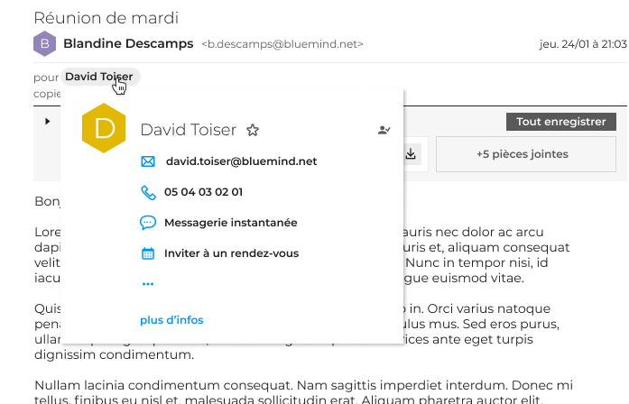Click the attachment download icon
Viewport: 629px width, 404px height.
click(x=412, y=154)
